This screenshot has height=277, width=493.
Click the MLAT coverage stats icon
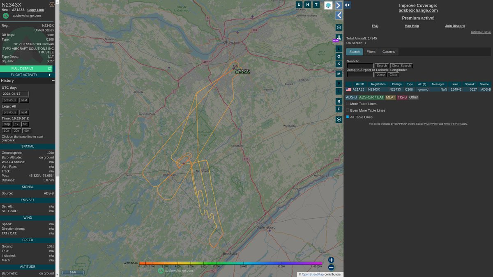pos(338,38)
